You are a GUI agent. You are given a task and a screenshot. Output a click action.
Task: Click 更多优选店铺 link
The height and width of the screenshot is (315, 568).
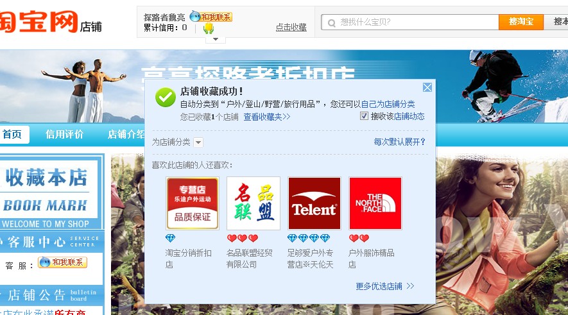coord(384,286)
